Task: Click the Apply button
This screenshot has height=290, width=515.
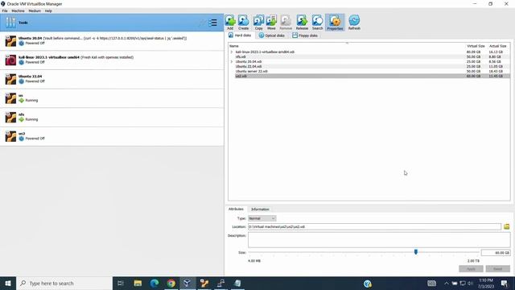Action: 471,268
